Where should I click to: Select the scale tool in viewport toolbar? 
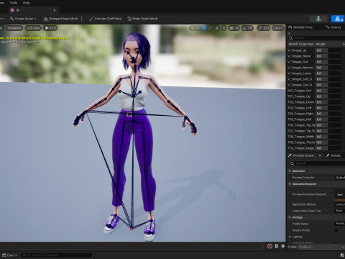pos(210,28)
